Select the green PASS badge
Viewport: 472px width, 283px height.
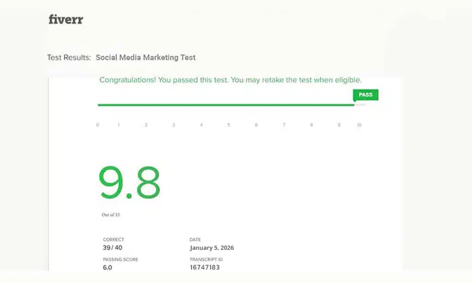[365, 94]
